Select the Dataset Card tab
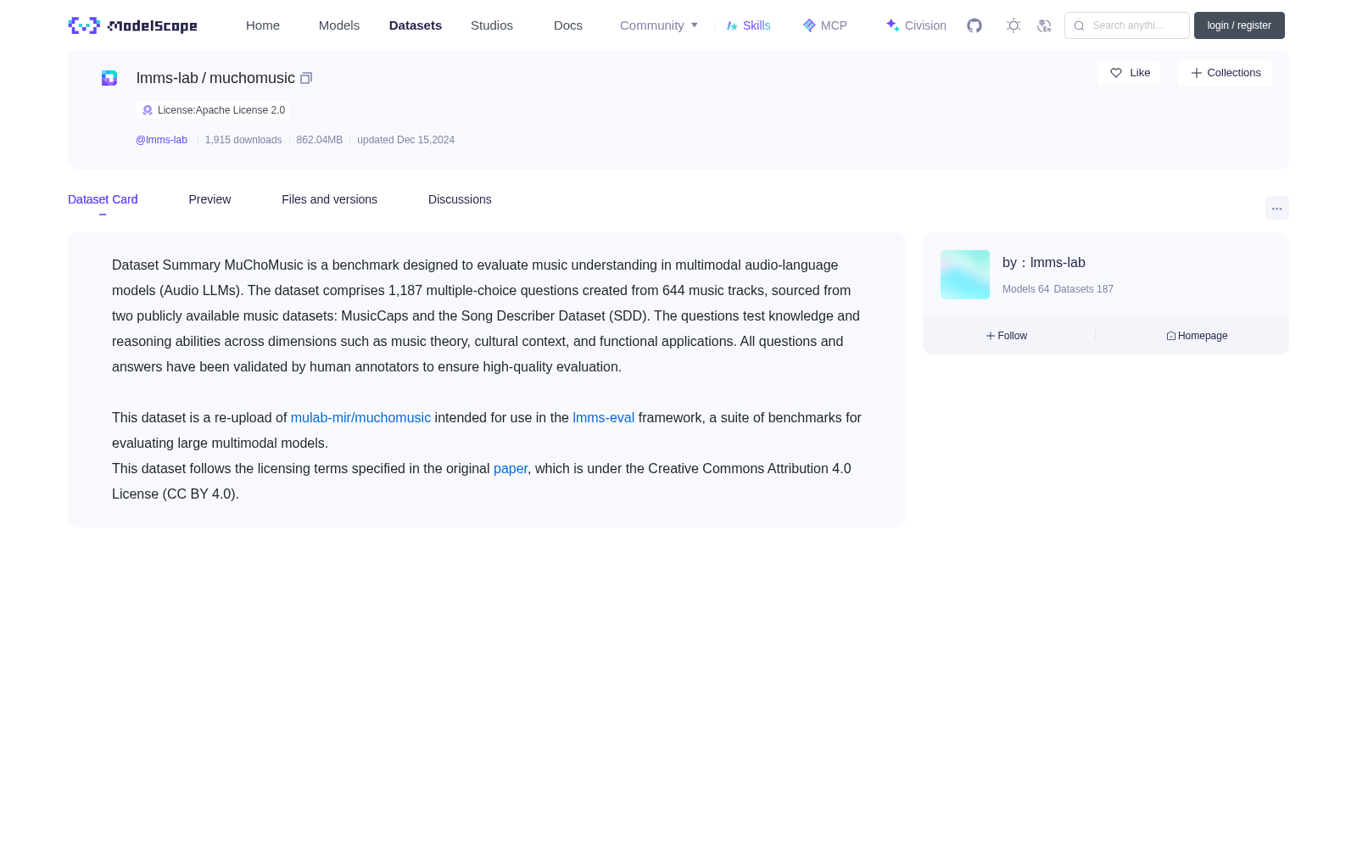 [x=103, y=199]
